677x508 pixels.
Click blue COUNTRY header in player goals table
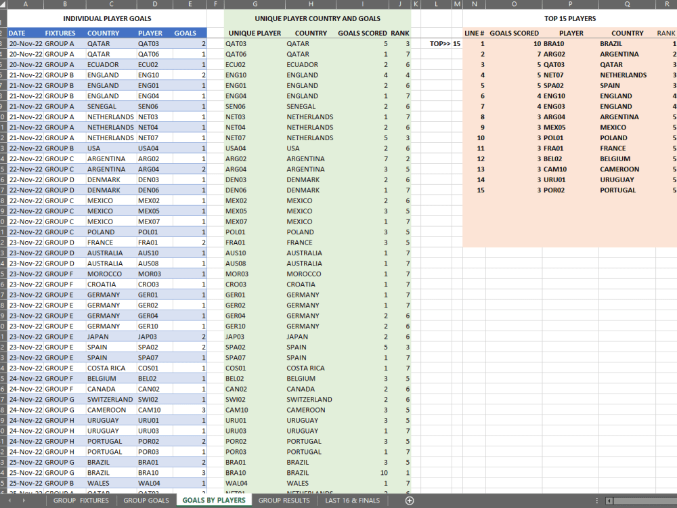pos(112,33)
